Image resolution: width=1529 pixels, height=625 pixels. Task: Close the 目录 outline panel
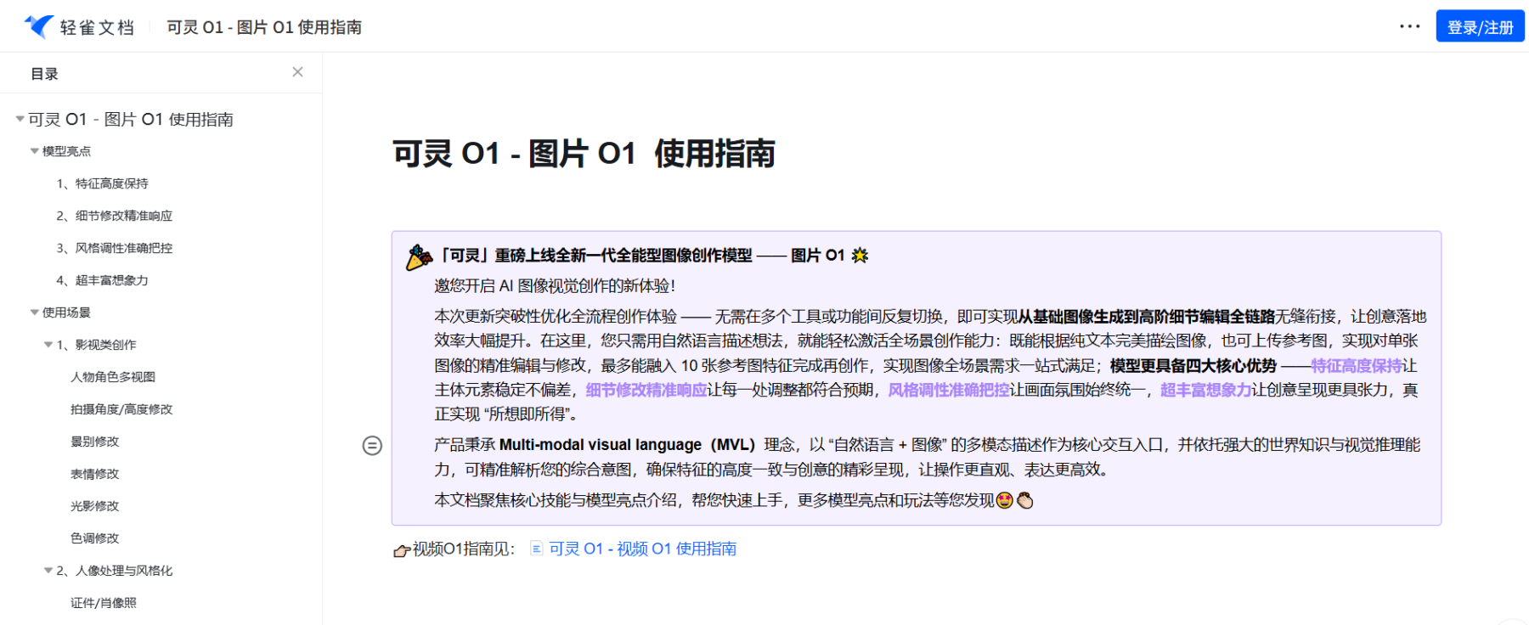(297, 72)
